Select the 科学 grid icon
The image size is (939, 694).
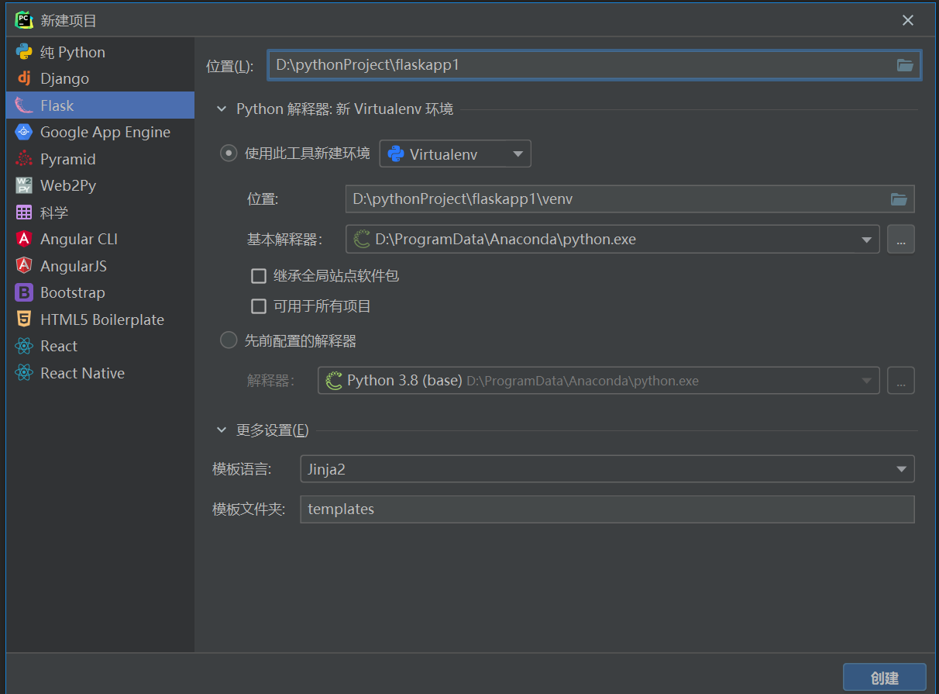coord(24,212)
